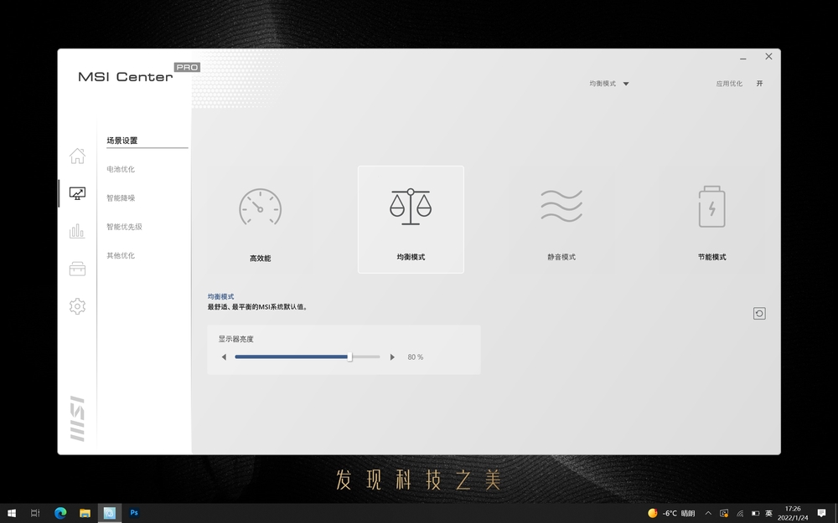Open the 均衡模式 dropdown at top
The height and width of the screenshot is (523, 838).
[x=609, y=84]
